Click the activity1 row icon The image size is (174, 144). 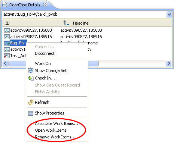pyautogui.click(x=7, y=49)
